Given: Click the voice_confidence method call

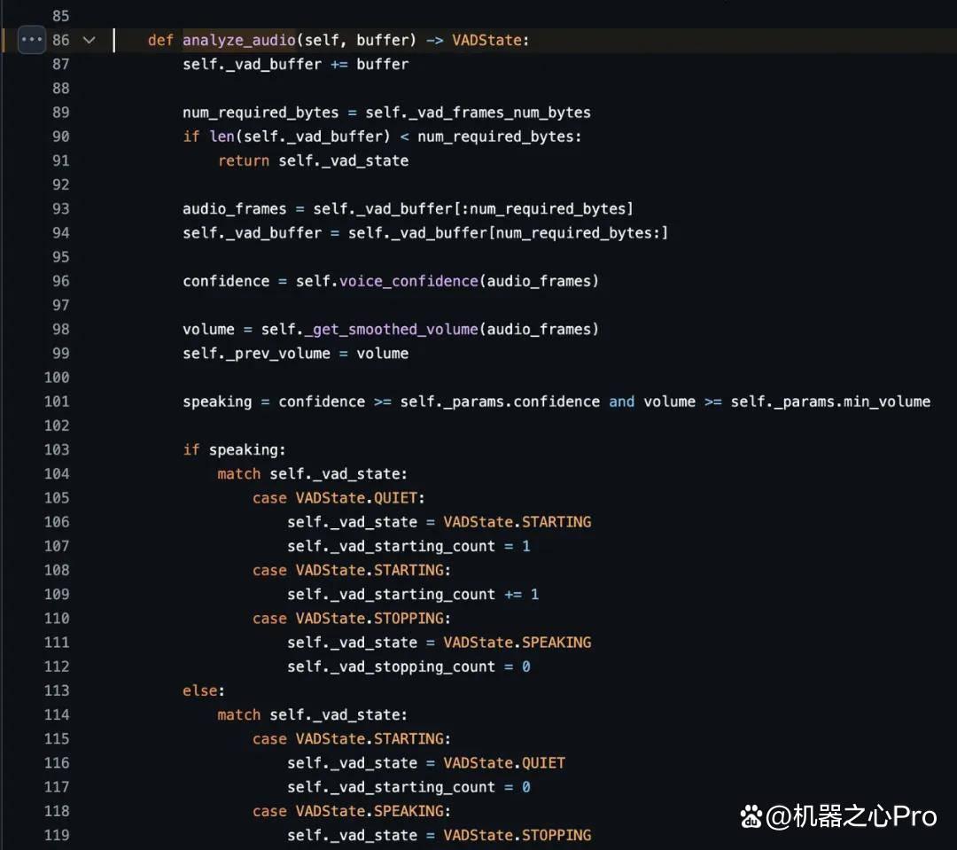Looking at the screenshot, I should [408, 281].
